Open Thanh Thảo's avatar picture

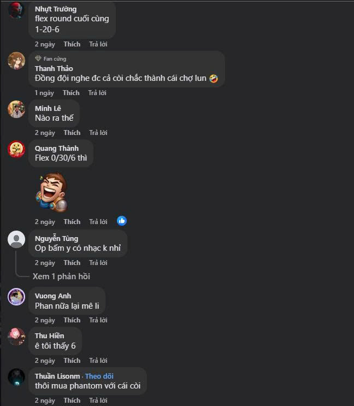[16, 60]
